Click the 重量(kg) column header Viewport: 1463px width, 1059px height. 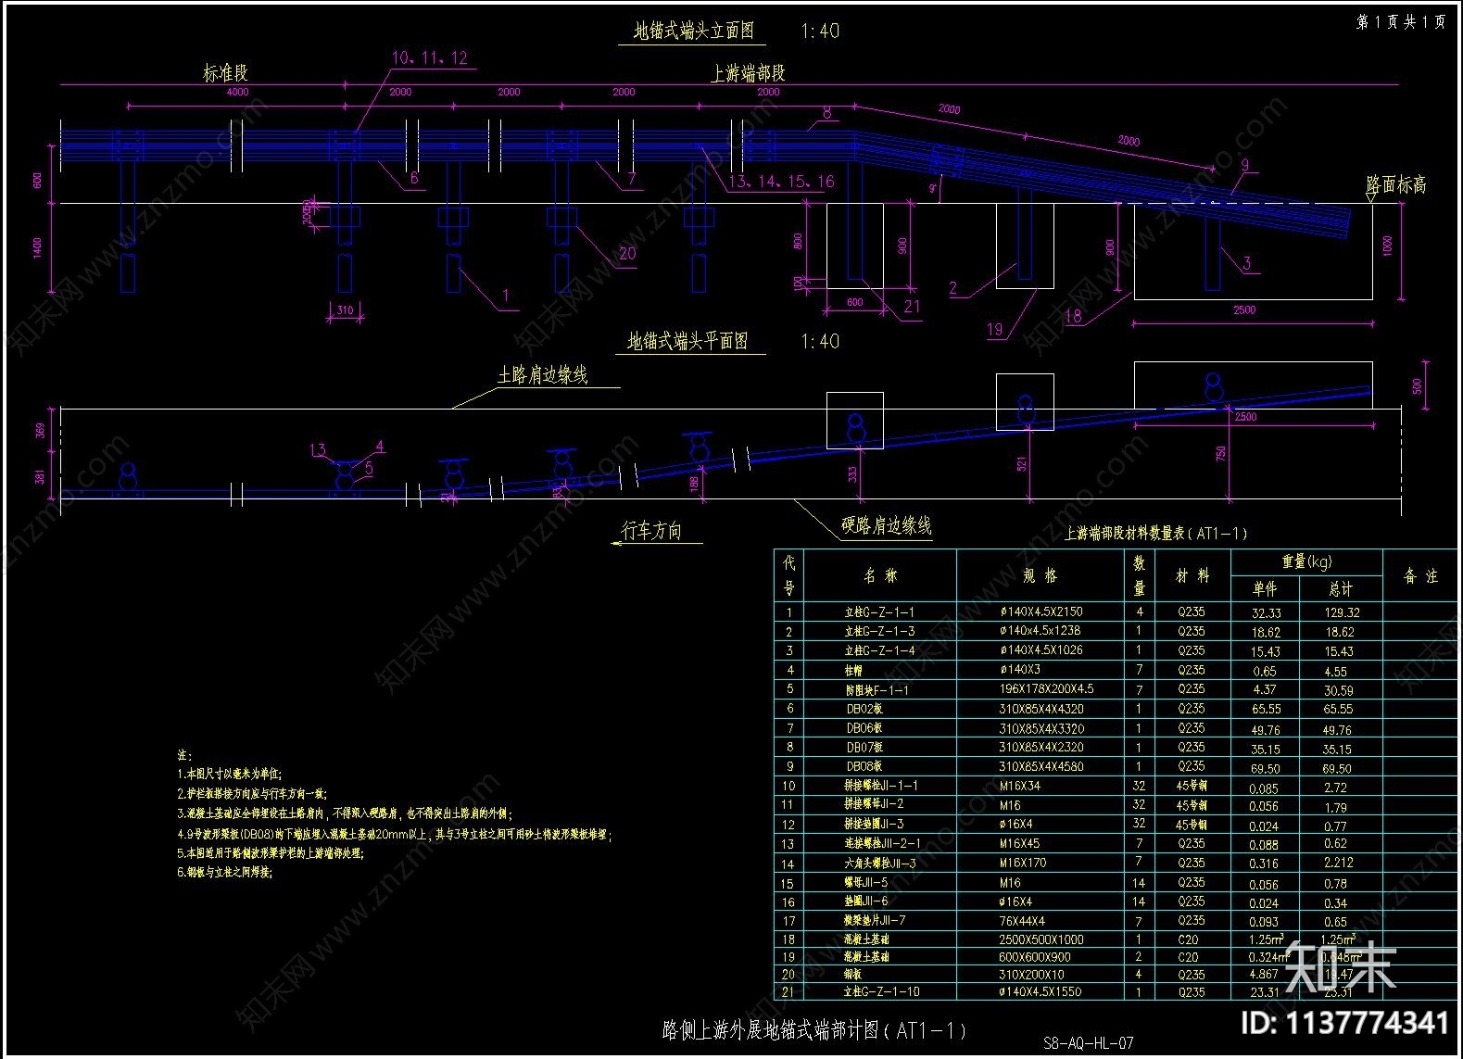pos(1306,561)
